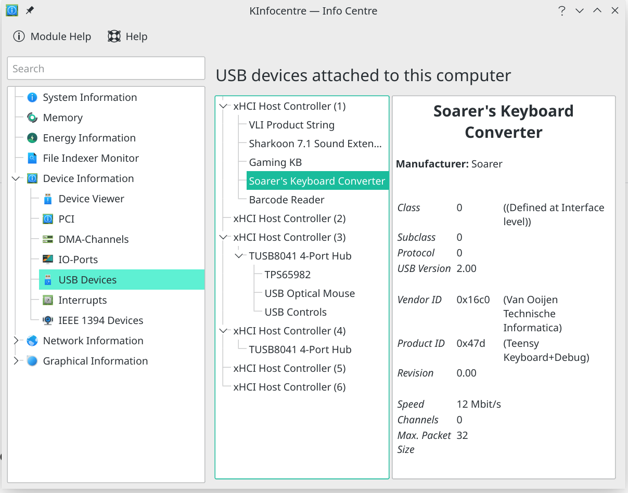Open Module Help
The width and height of the screenshot is (628, 493).
point(52,36)
